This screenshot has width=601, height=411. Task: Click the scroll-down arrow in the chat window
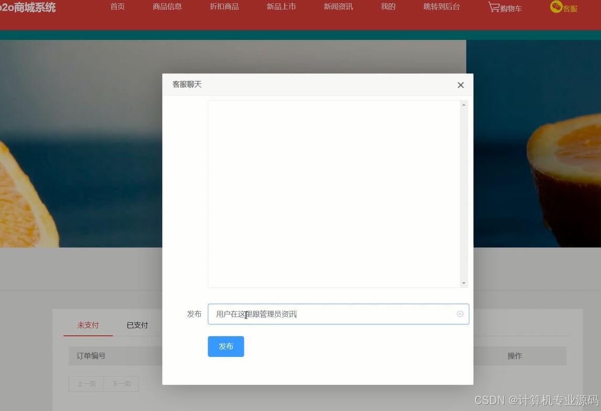click(x=464, y=283)
